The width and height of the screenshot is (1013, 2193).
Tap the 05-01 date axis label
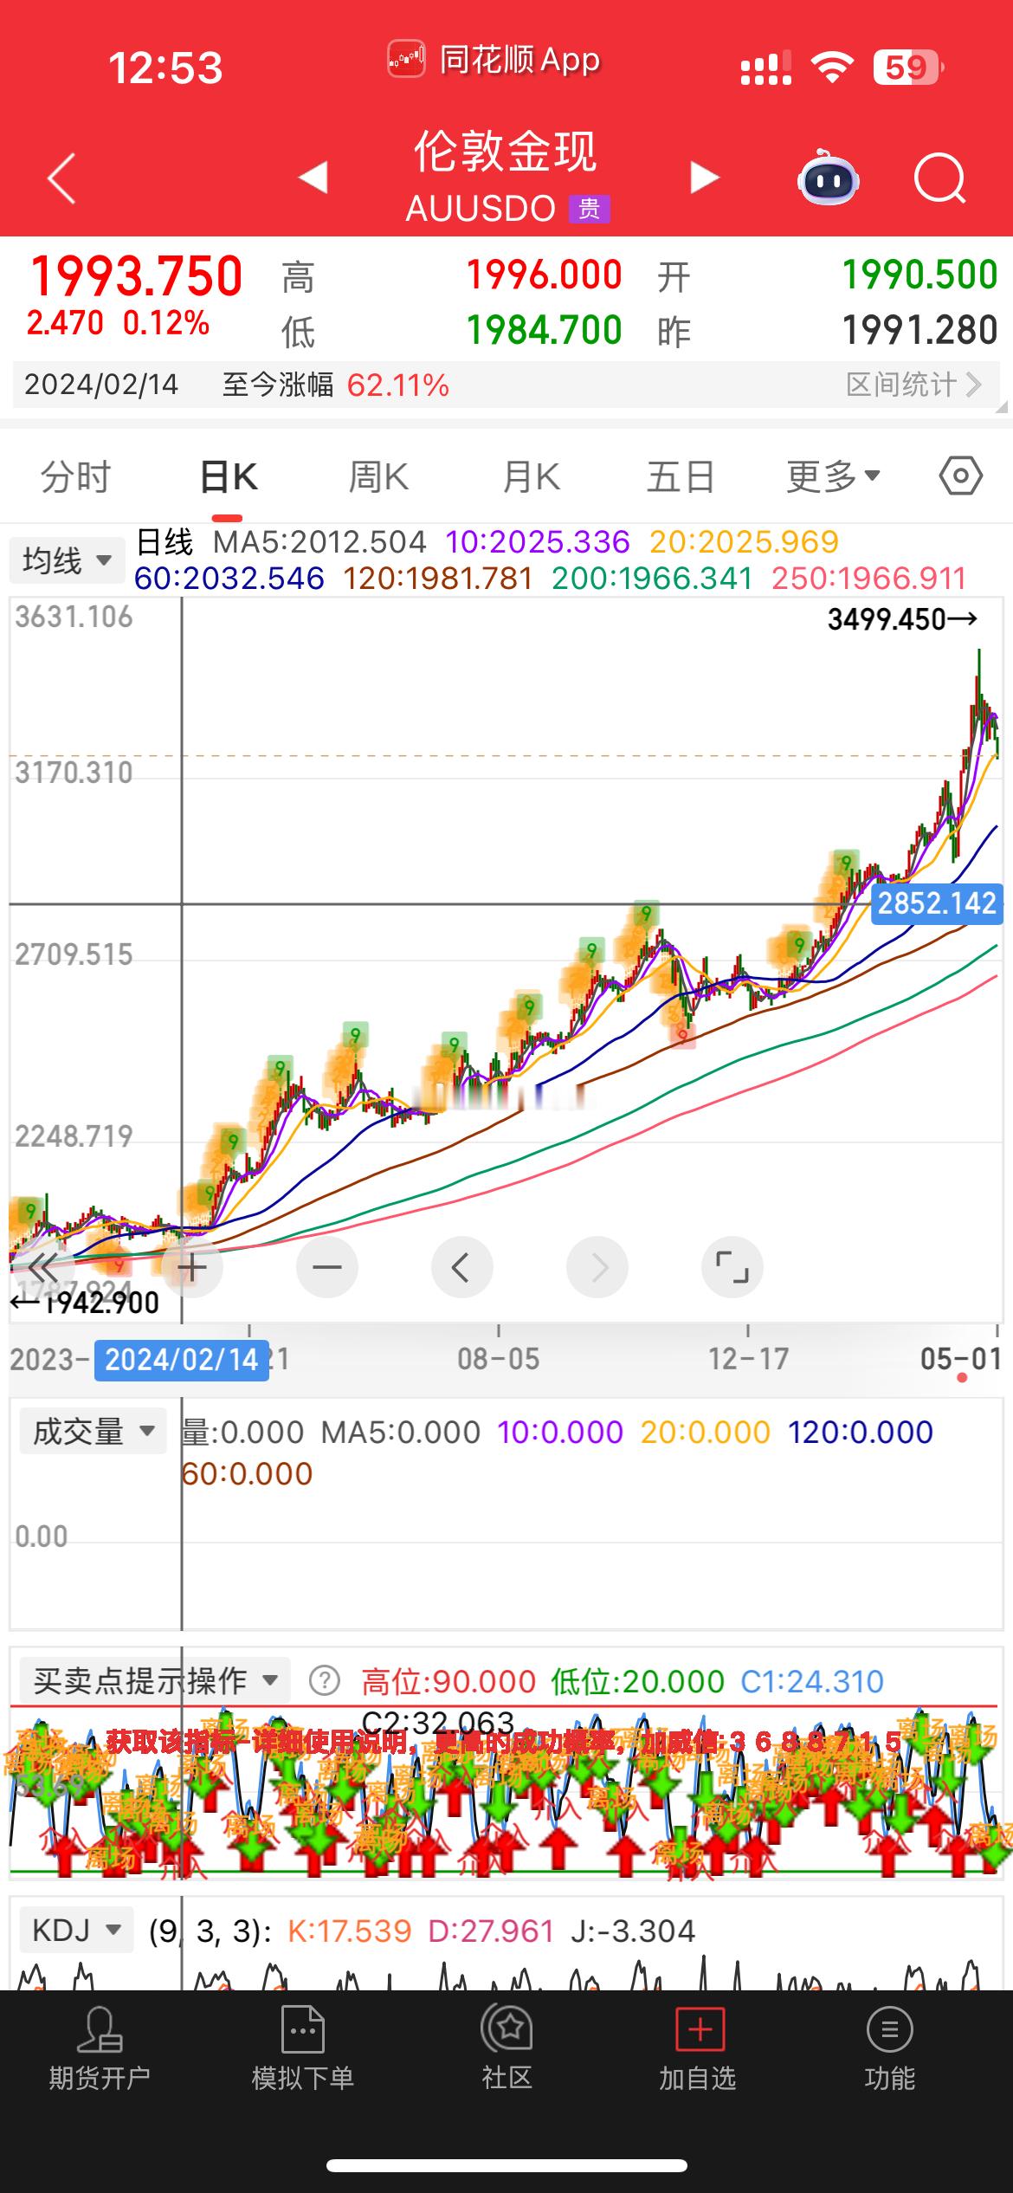click(x=961, y=1358)
